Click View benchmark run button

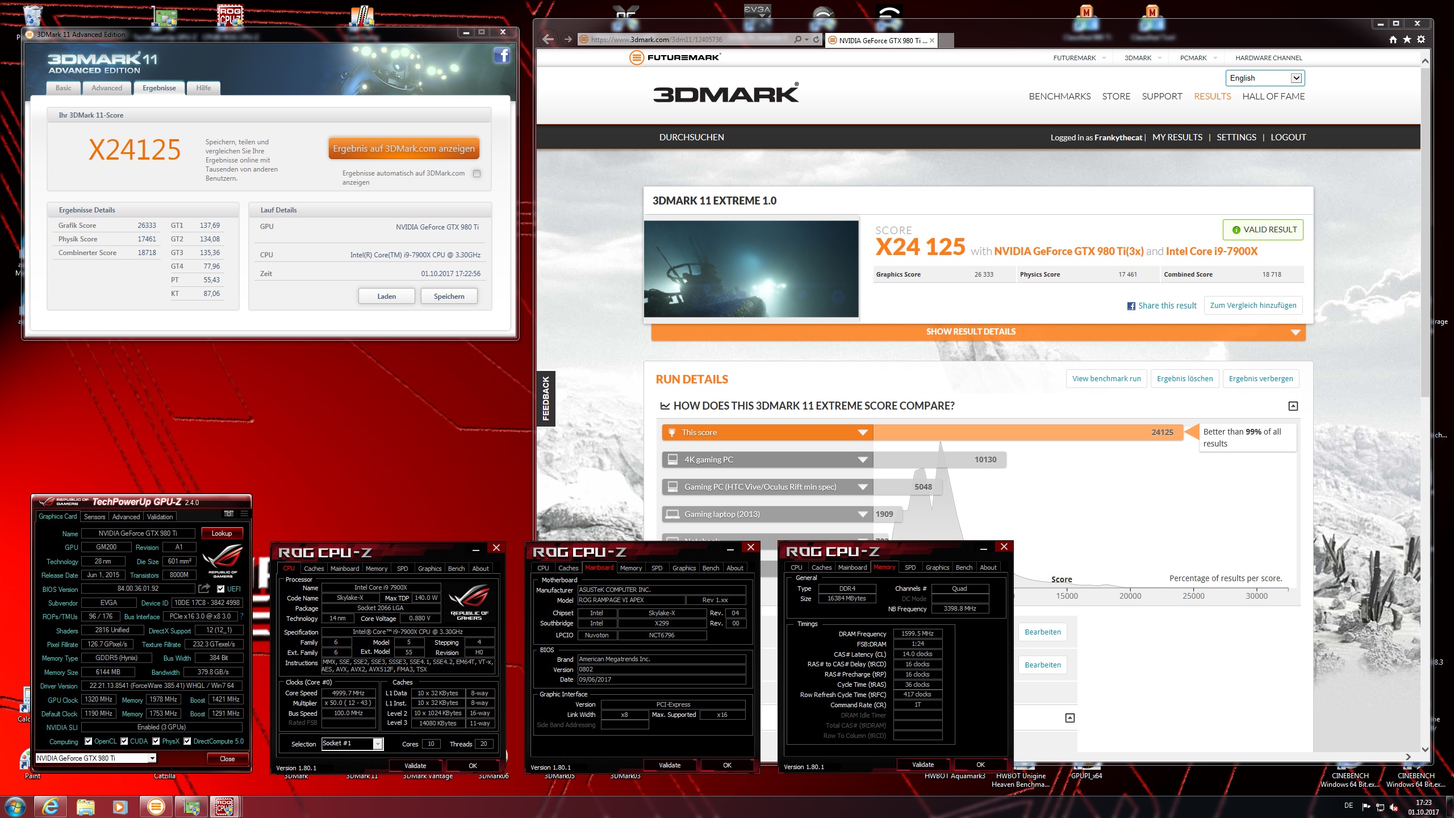point(1106,378)
